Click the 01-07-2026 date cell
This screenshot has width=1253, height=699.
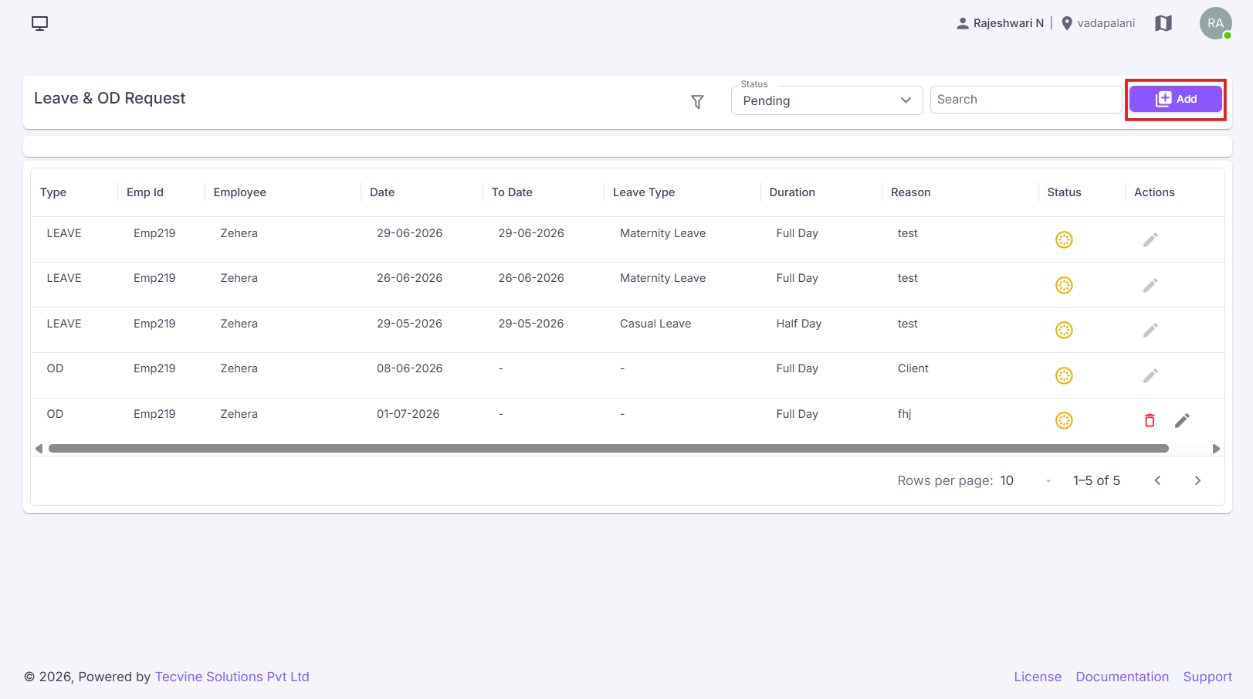408,414
